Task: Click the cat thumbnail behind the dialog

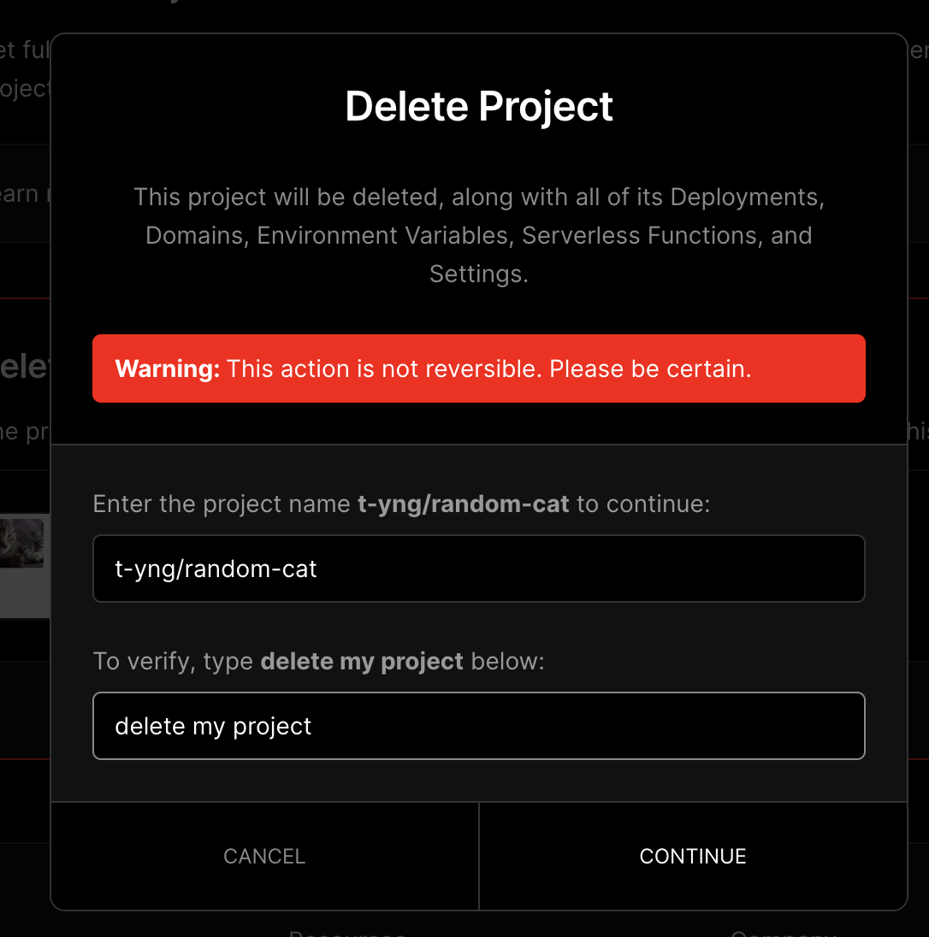Action: click(21, 542)
